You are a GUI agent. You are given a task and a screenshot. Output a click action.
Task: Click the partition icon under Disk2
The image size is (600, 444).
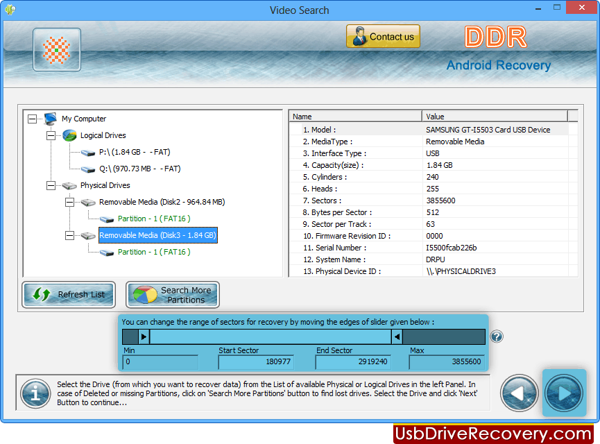point(107,219)
